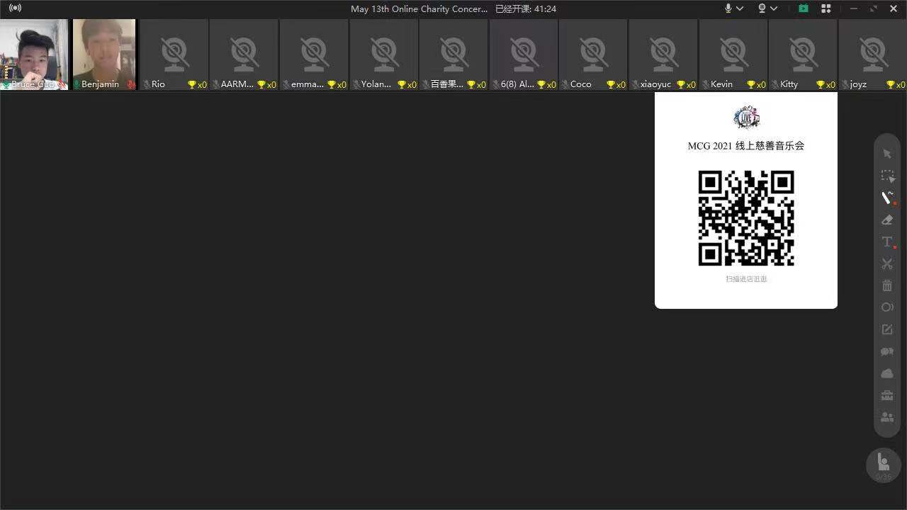Click AARM's trophy reward icon

[x=261, y=84]
